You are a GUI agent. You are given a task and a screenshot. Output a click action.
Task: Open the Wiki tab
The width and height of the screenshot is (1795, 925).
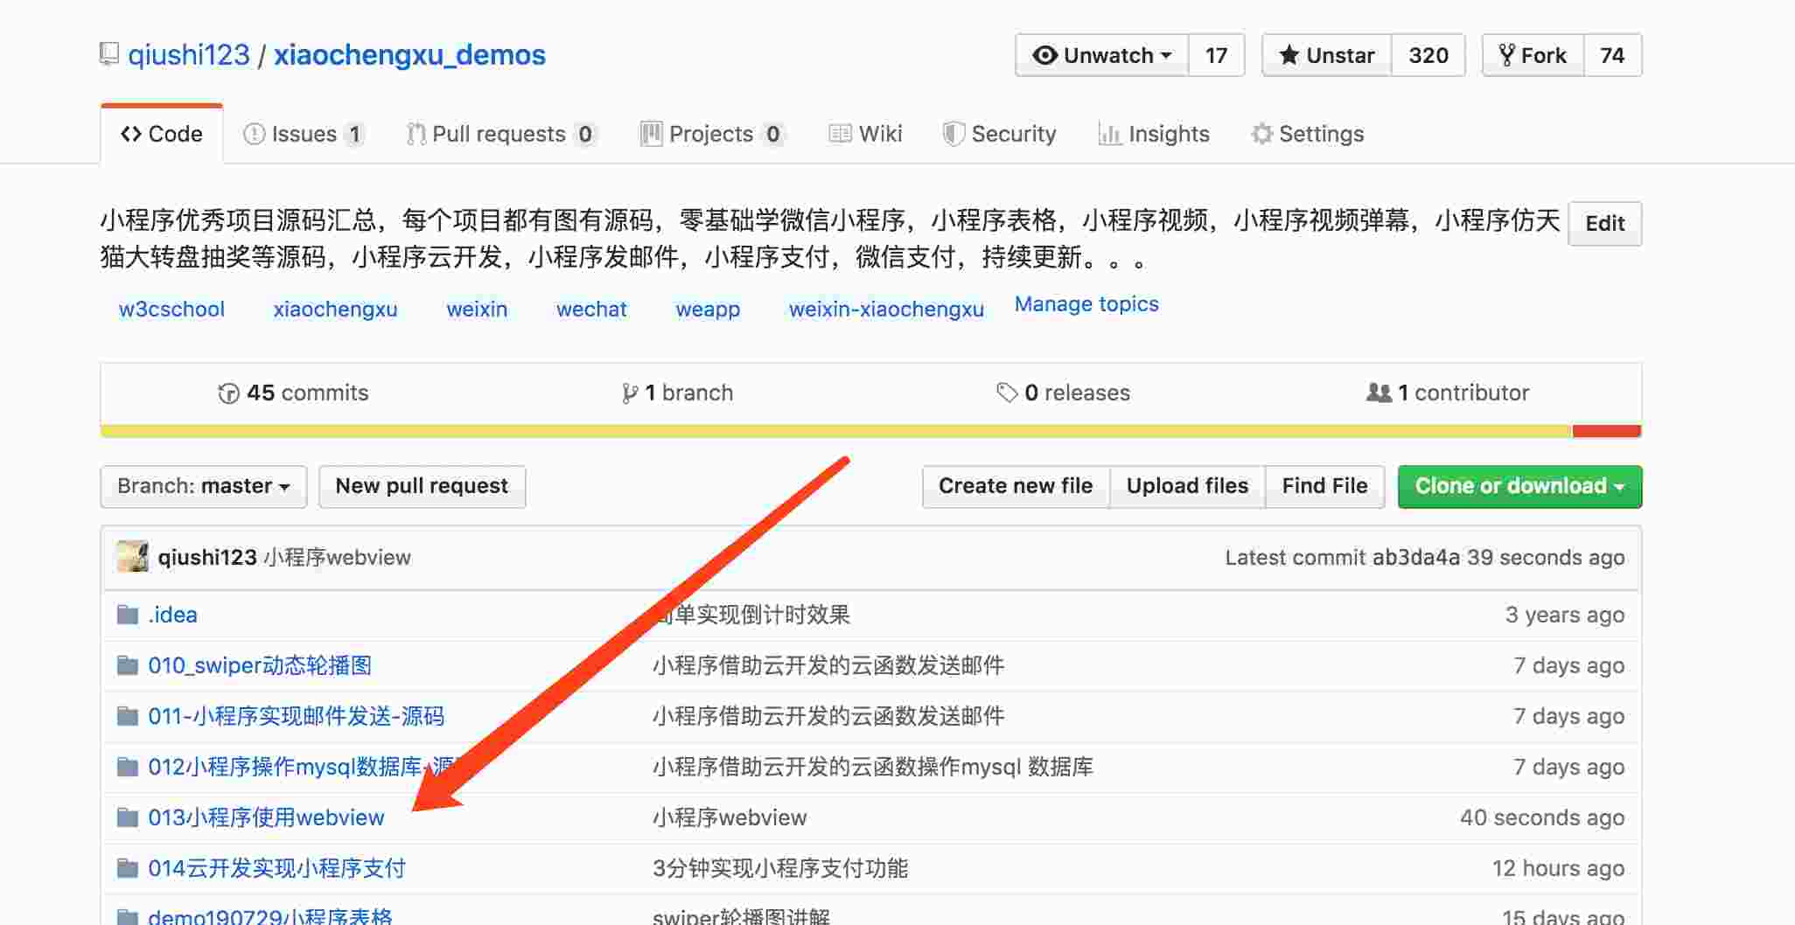click(865, 134)
